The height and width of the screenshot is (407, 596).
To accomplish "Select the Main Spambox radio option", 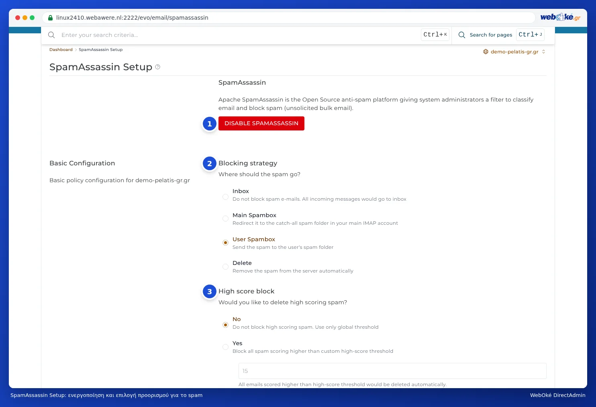I will pyautogui.click(x=225, y=219).
